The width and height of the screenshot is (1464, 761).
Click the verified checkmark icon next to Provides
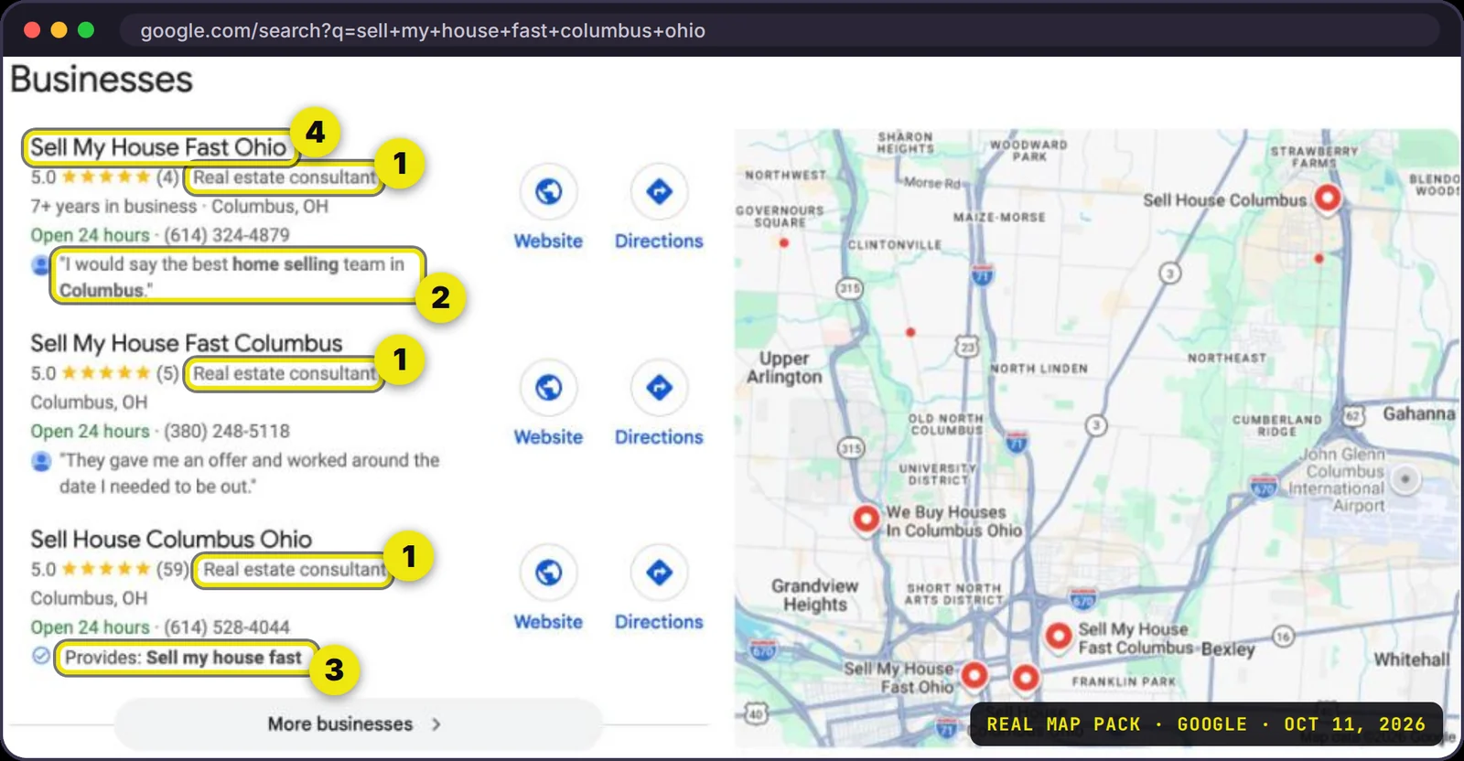41,656
